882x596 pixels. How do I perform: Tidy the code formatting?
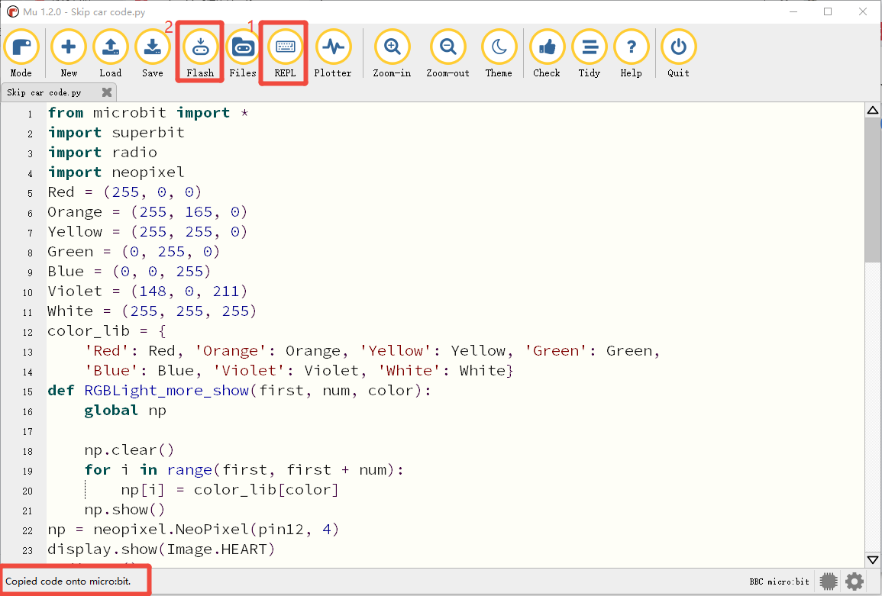coord(590,53)
